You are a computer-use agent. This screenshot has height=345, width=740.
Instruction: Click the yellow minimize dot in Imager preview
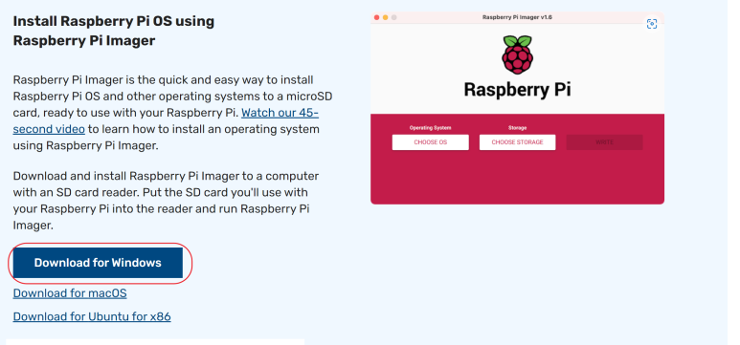[x=385, y=17]
